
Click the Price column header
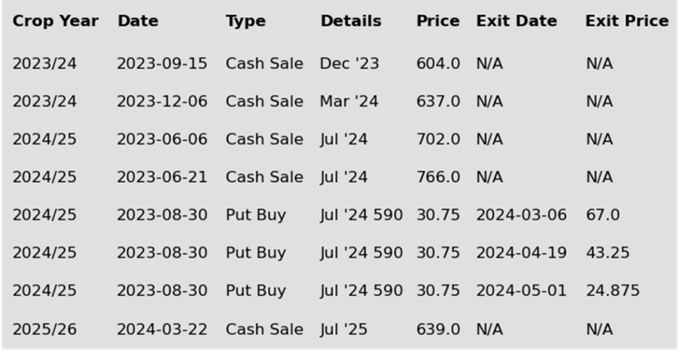438,21
